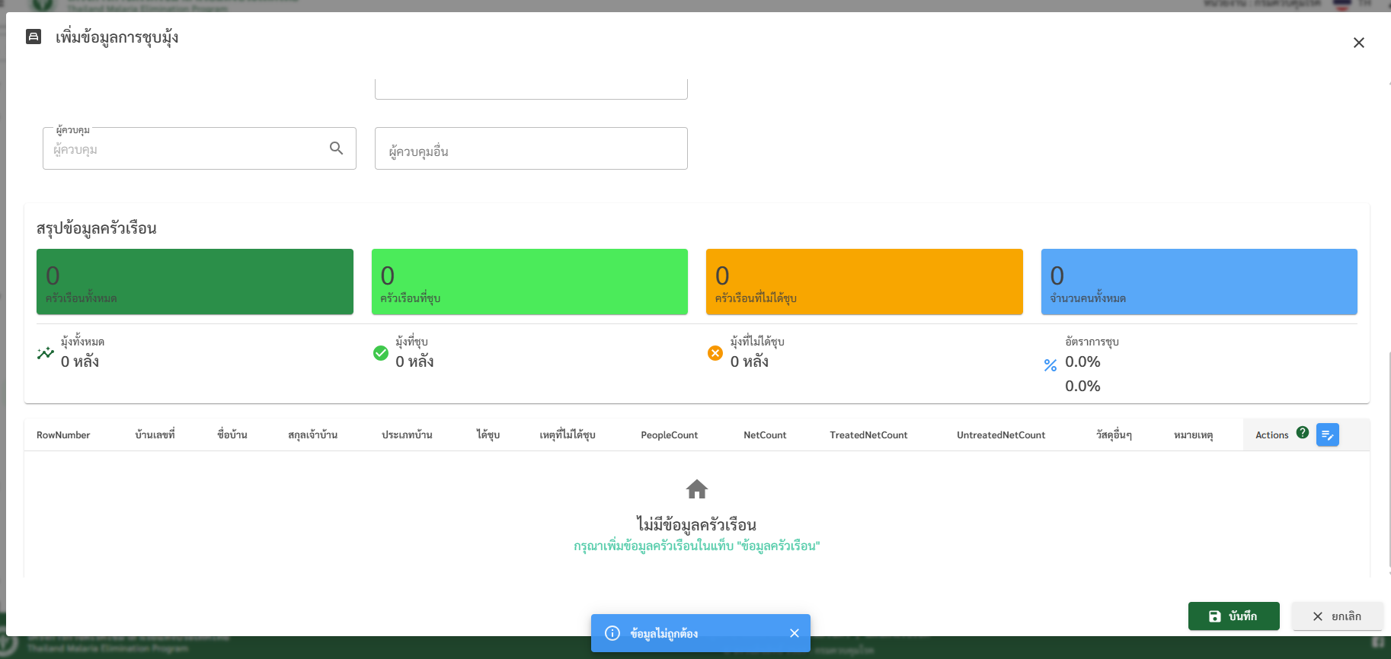The height and width of the screenshot is (659, 1391).
Task: Click the green check icon by มุ้งที่ชุบ
Action: tap(381, 353)
